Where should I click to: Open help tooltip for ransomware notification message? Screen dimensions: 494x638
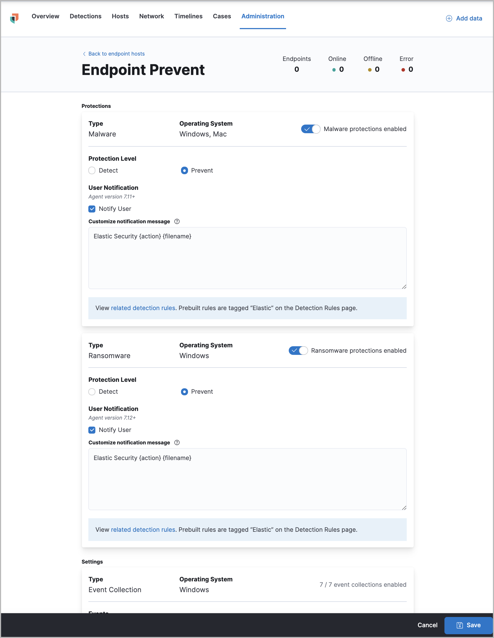177,443
